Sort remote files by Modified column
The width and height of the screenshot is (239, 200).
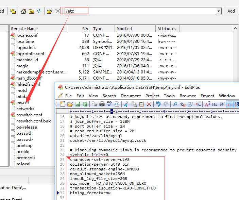click(x=135, y=29)
